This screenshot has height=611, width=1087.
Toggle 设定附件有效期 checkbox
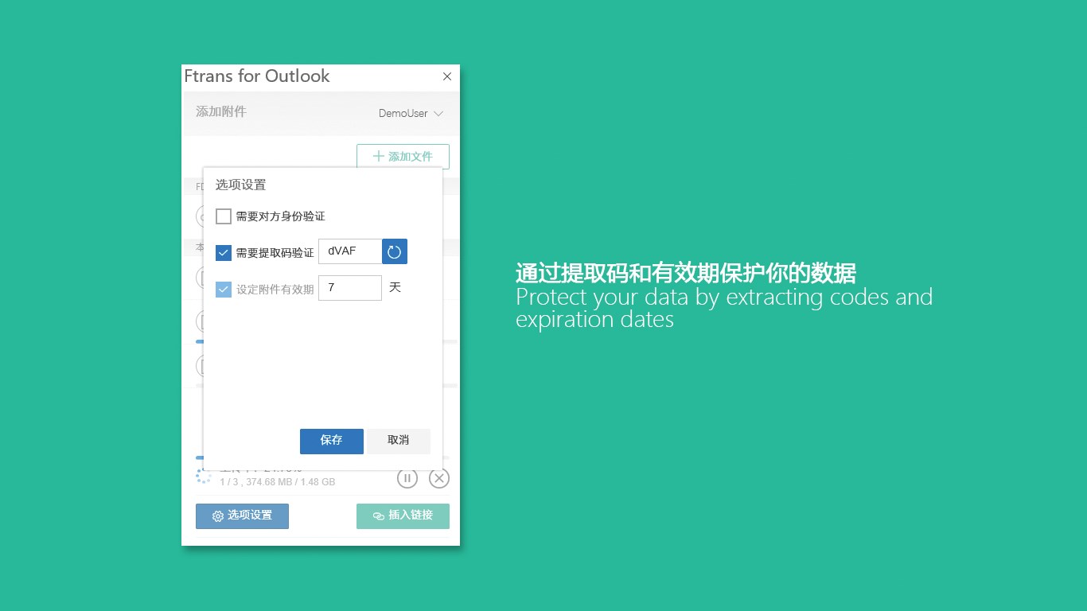click(x=224, y=290)
